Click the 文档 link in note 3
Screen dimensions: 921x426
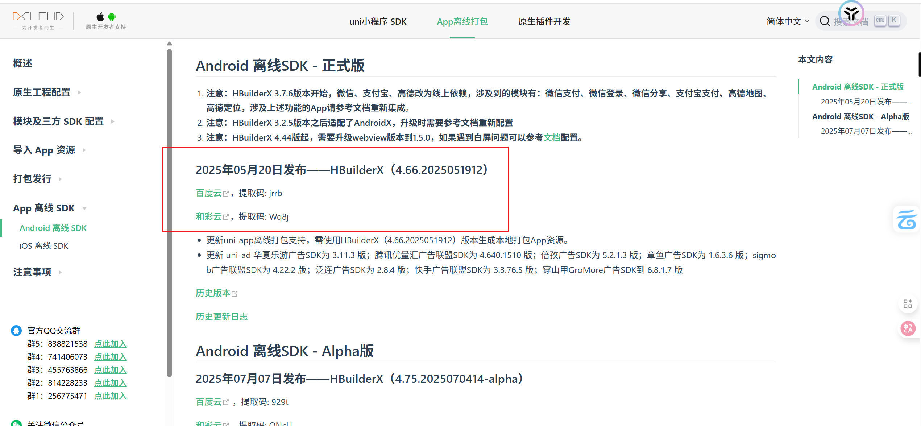(552, 138)
